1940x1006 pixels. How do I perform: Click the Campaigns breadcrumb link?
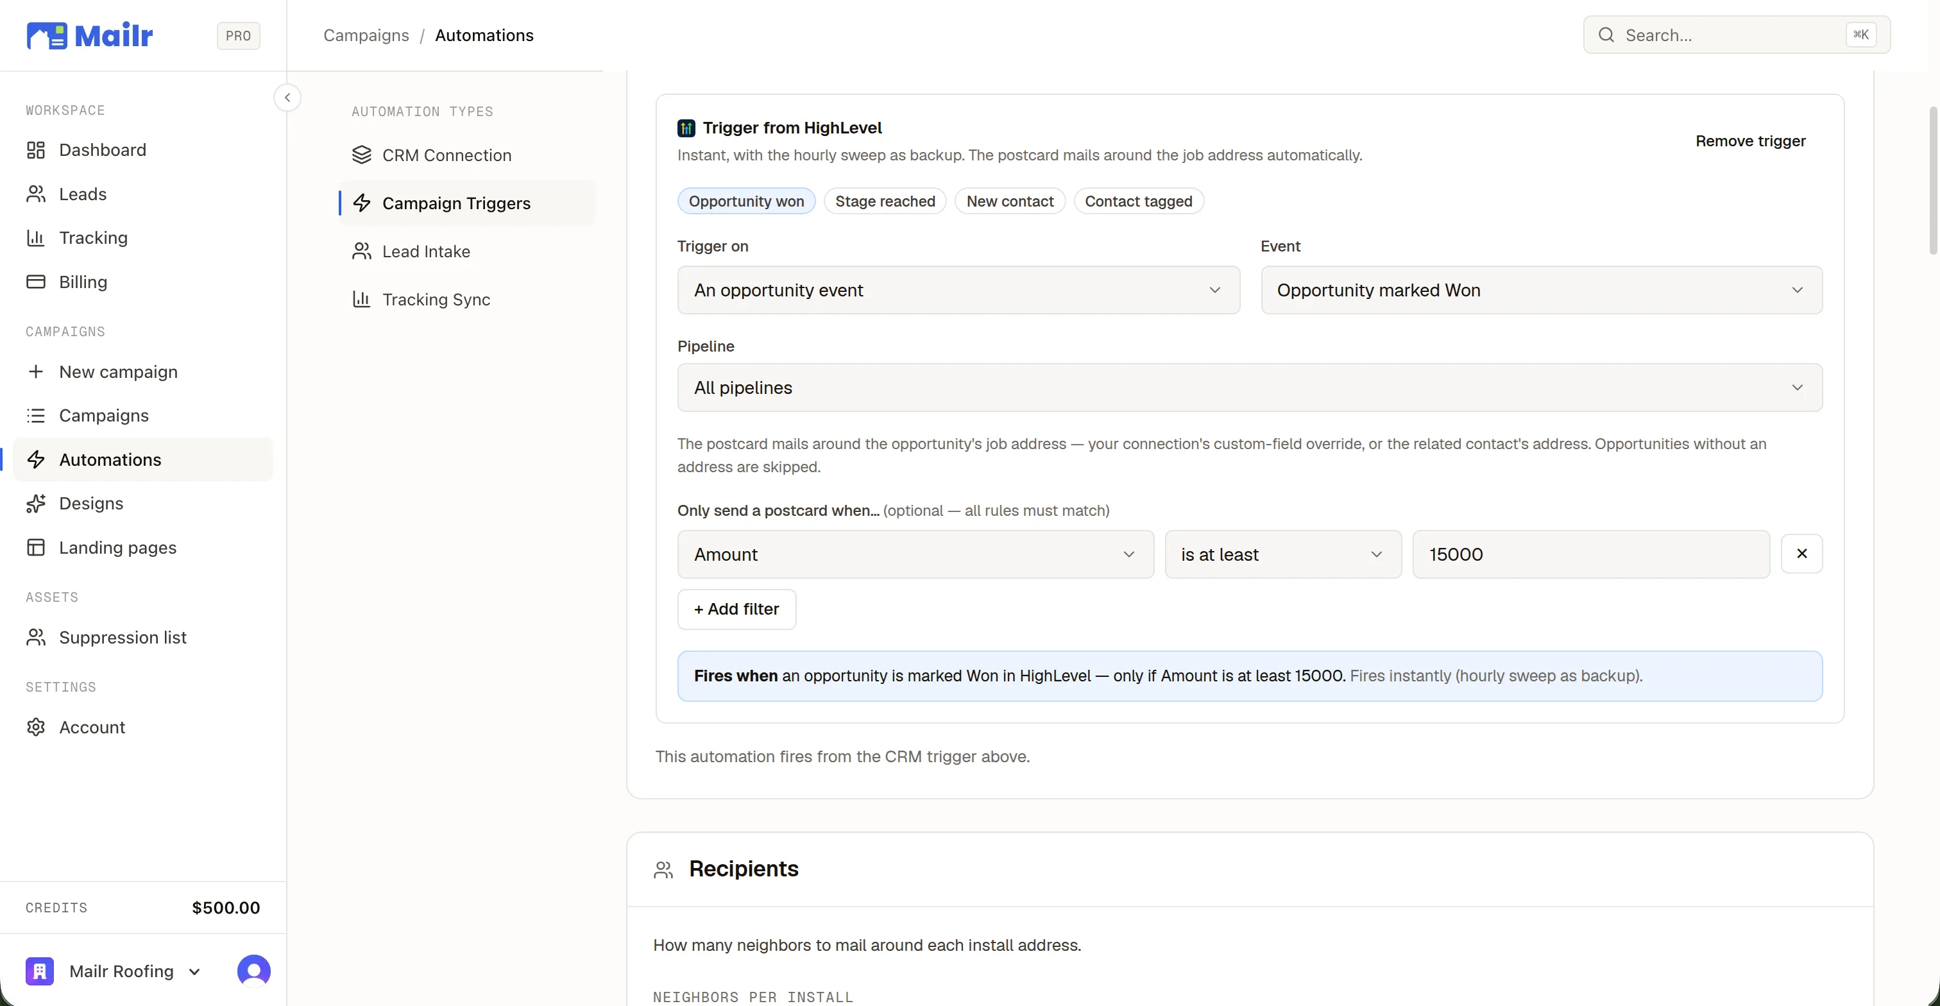[x=366, y=35]
